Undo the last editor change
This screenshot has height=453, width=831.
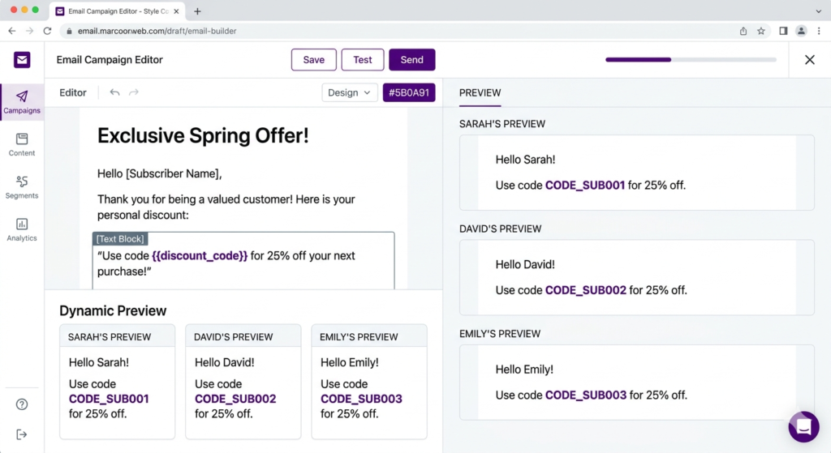(114, 92)
